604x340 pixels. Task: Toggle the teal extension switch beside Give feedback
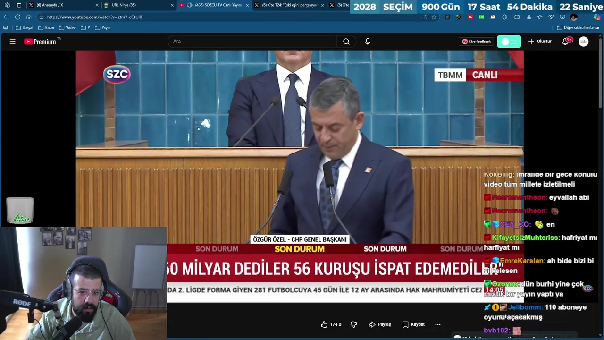tap(509, 42)
